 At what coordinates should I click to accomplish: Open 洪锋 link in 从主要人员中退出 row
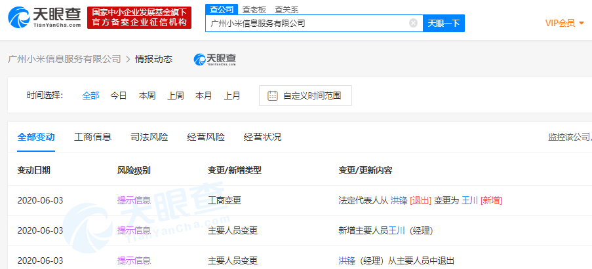(x=347, y=260)
